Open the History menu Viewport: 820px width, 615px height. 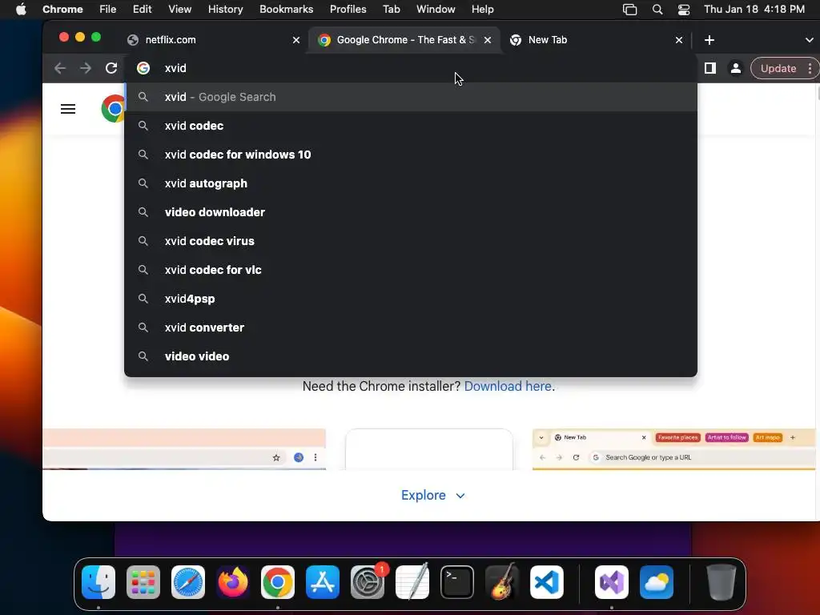coord(225,10)
